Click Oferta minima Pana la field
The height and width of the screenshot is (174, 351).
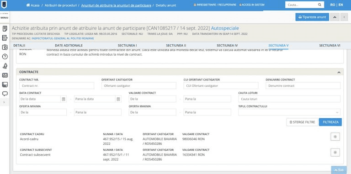pyautogui.click(x=98, y=112)
